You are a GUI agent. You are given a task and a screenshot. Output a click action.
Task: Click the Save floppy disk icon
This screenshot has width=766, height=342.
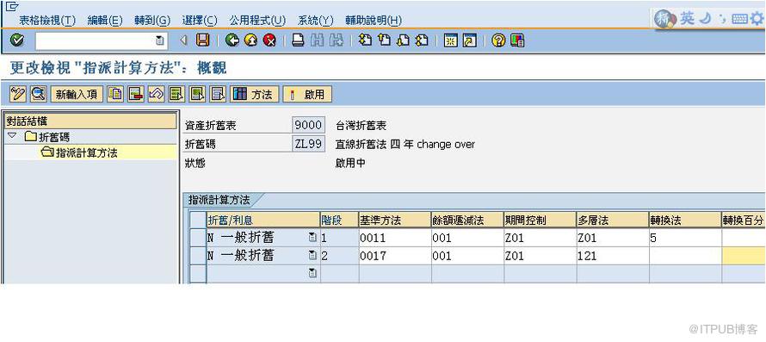pos(202,40)
